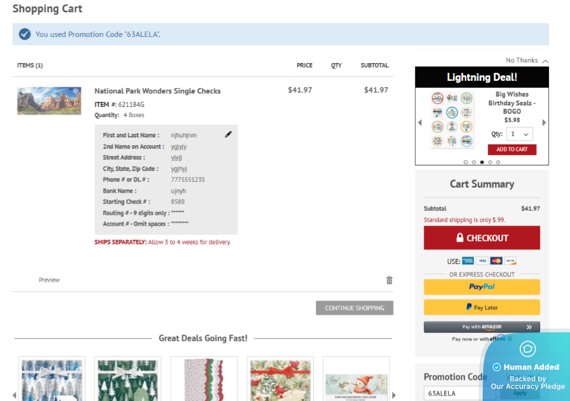Open the Qty dropdown for Birthday Seals
The height and width of the screenshot is (401, 570).
(520, 134)
